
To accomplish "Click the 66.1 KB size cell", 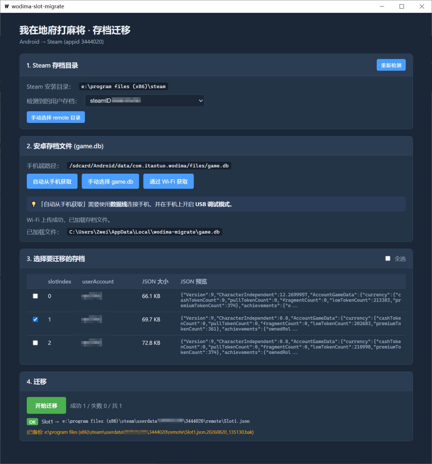I will pos(151,296).
